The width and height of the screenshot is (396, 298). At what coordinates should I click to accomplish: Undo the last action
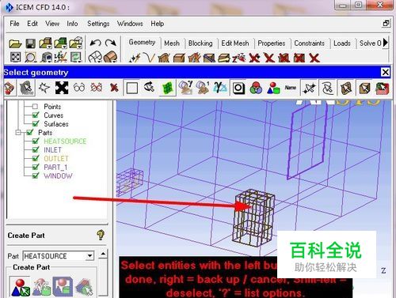pos(95,43)
